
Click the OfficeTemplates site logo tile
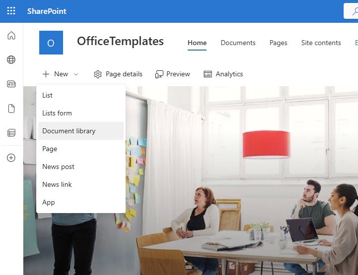(x=51, y=43)
